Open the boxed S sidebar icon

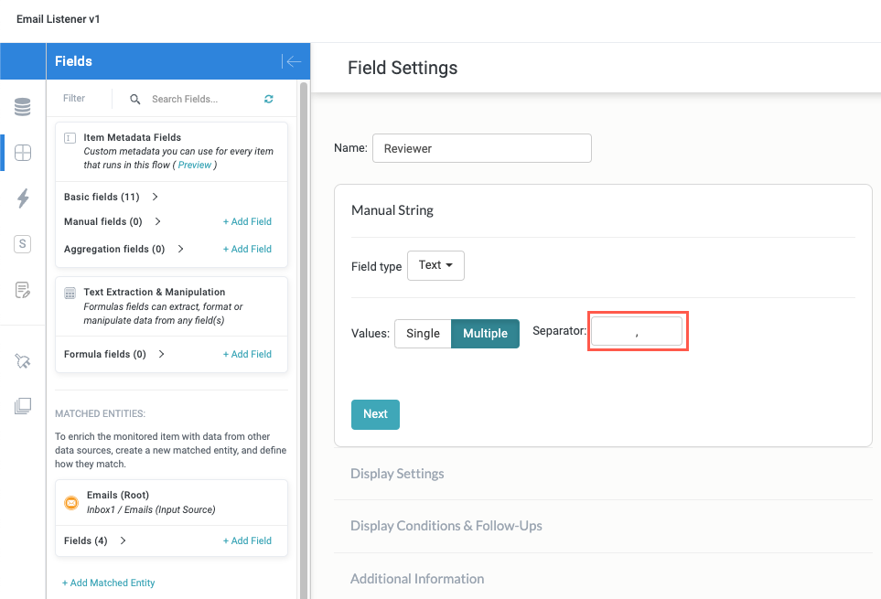(x=23, y=244)
